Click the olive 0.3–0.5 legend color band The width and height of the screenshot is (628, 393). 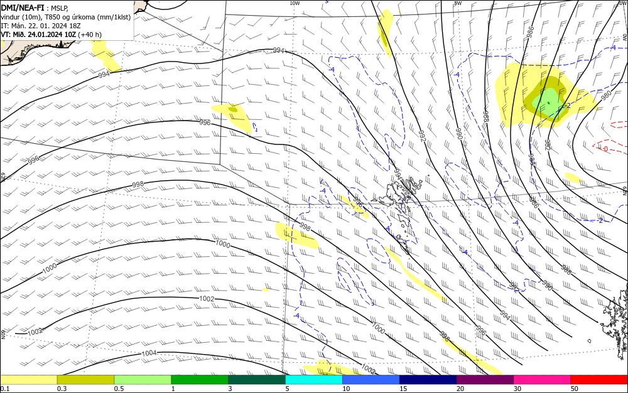[85, 380]
